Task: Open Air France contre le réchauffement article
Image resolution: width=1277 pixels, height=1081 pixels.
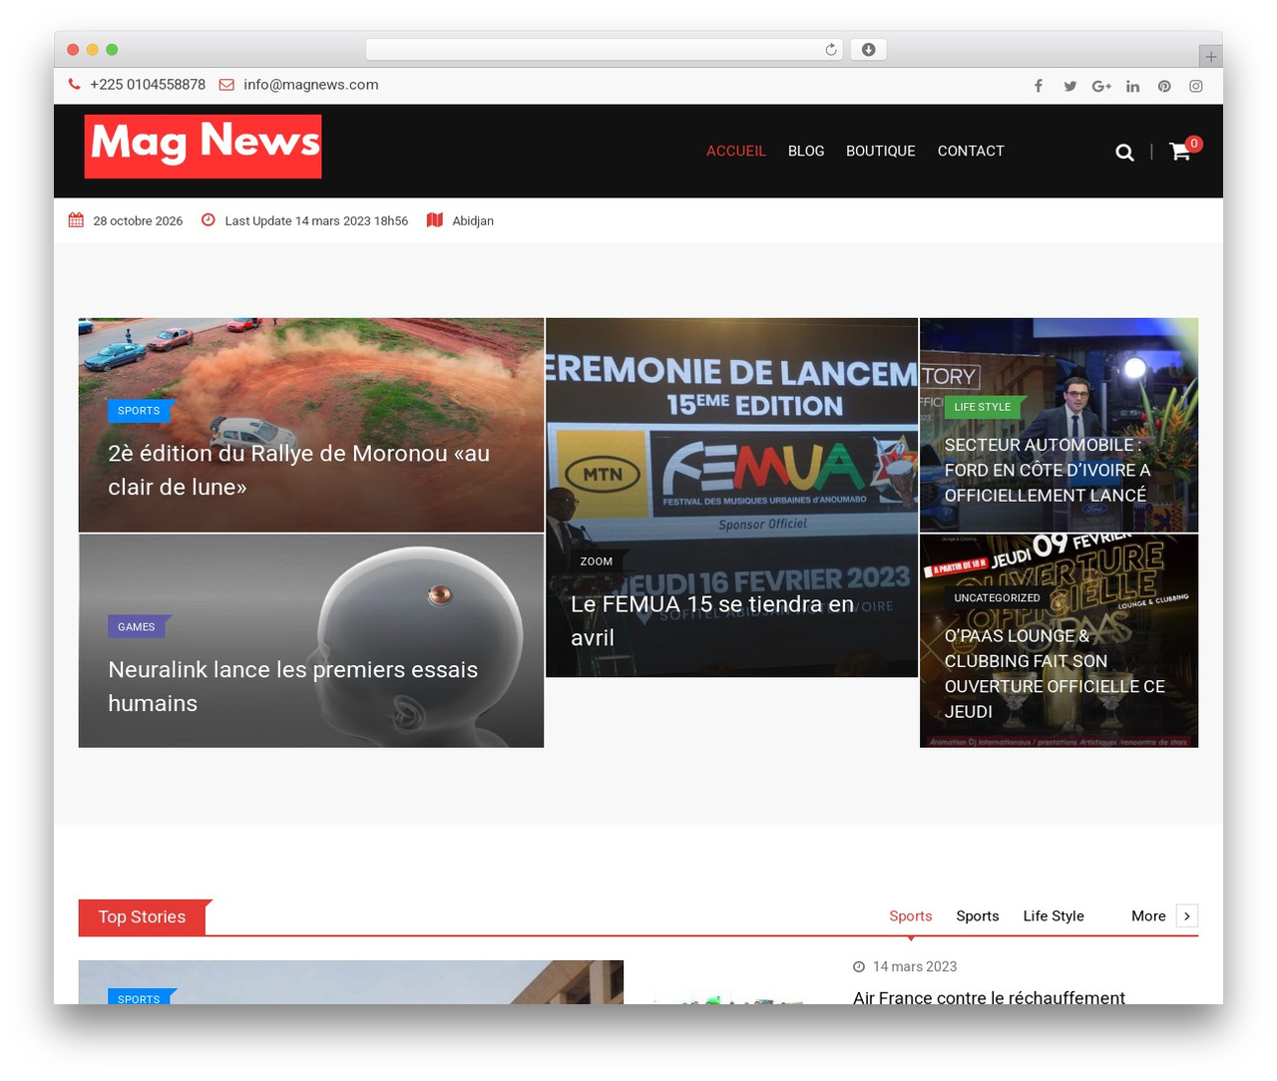Action: tap(989, 997)
